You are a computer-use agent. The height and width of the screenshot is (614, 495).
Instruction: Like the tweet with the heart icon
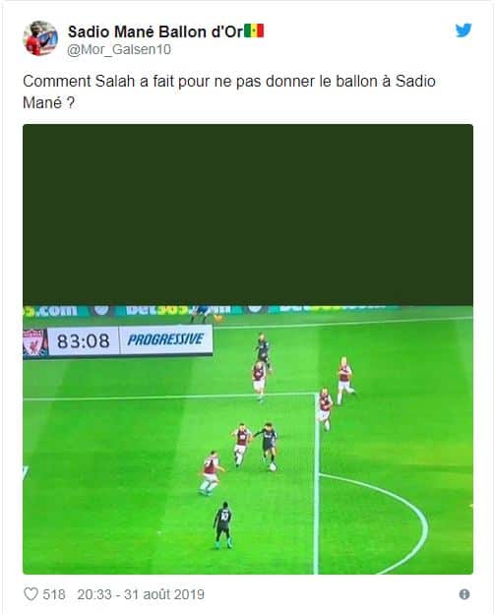click(x=31, y=594)
